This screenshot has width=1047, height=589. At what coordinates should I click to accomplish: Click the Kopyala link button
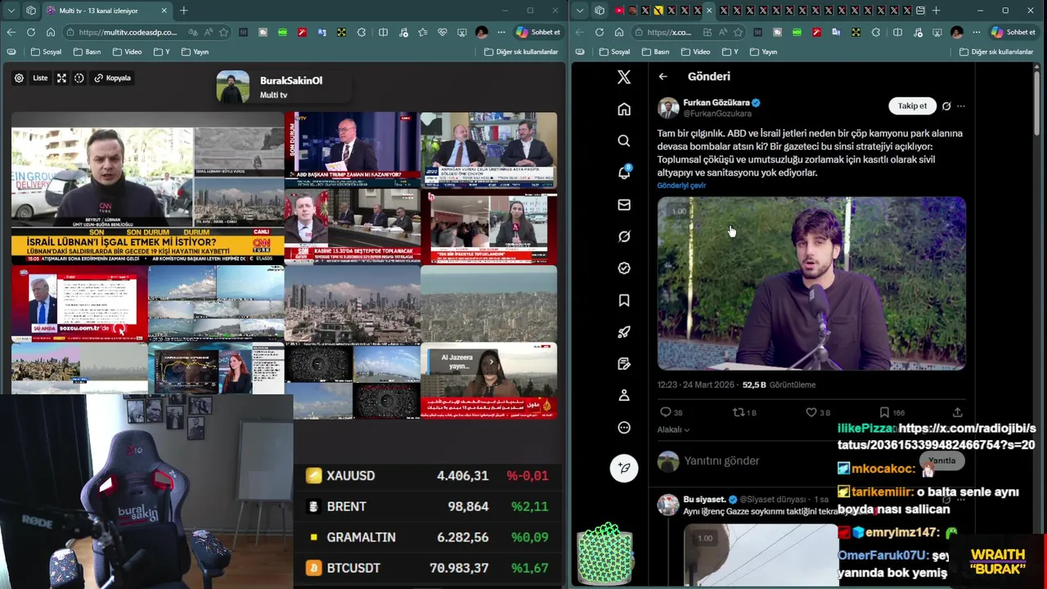click(113, 78)
